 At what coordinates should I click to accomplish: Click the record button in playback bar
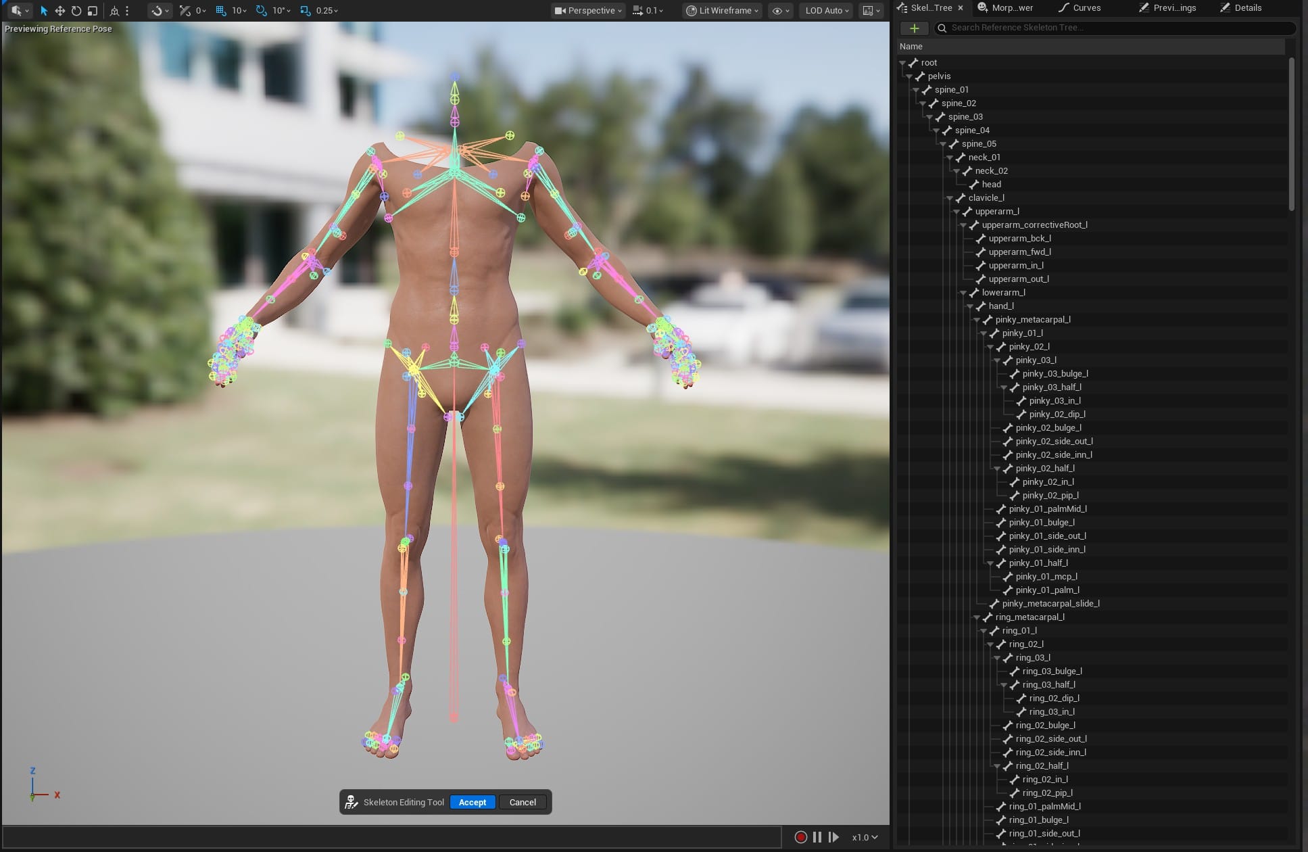tap(801, 837)
